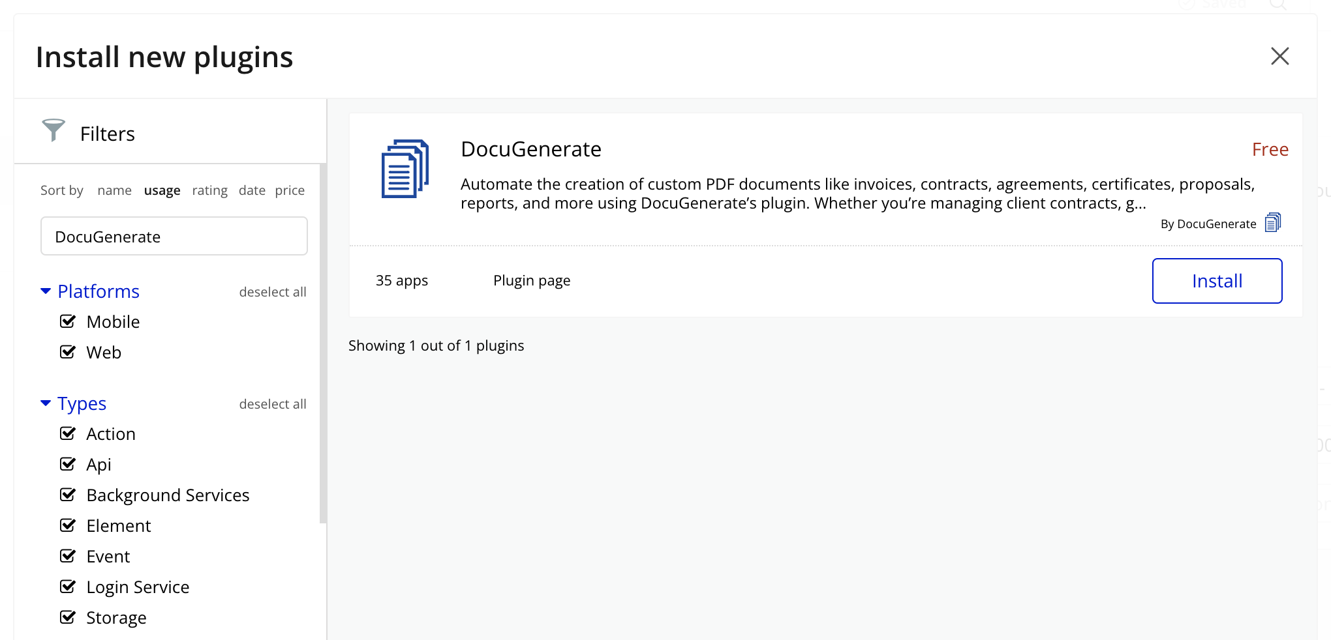
Task: Uncheck the Mobile platform checkbox
Action: (x=68, y=321)
